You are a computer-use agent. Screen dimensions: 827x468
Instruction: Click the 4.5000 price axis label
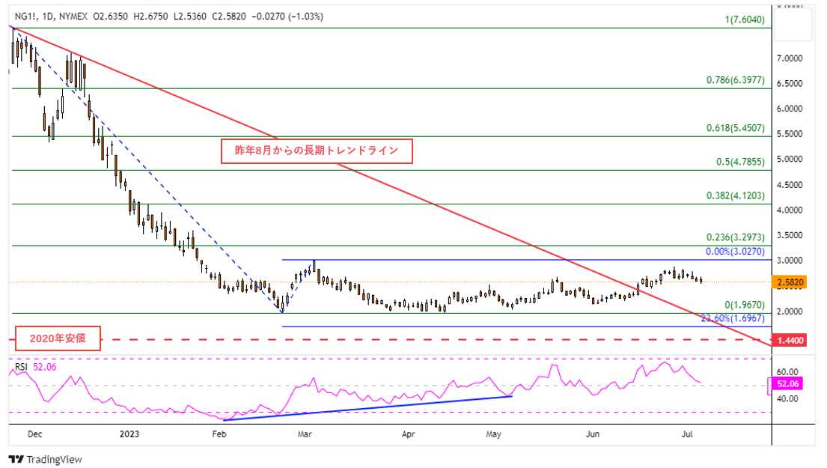coord(790,185)
